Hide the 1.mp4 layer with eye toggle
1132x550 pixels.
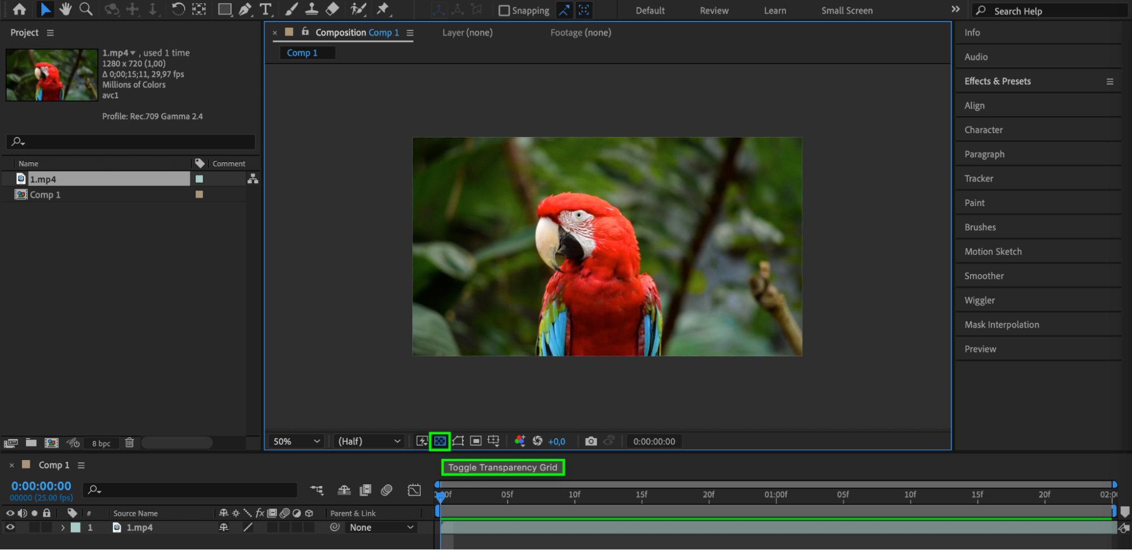click(x=10, y=527)
